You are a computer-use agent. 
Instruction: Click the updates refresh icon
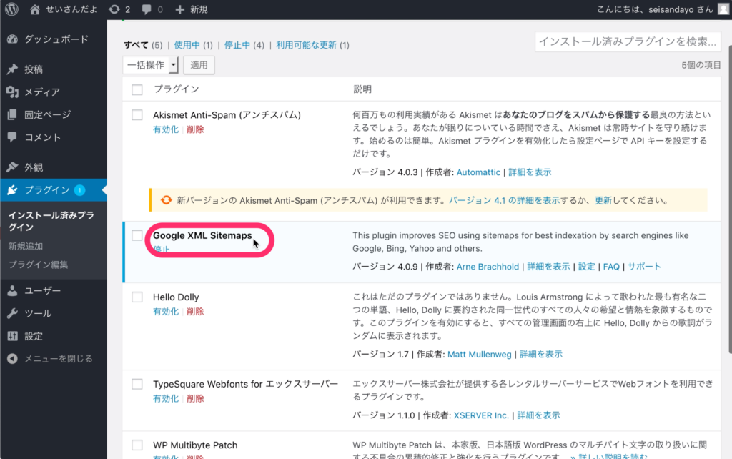tap(114, 9)
